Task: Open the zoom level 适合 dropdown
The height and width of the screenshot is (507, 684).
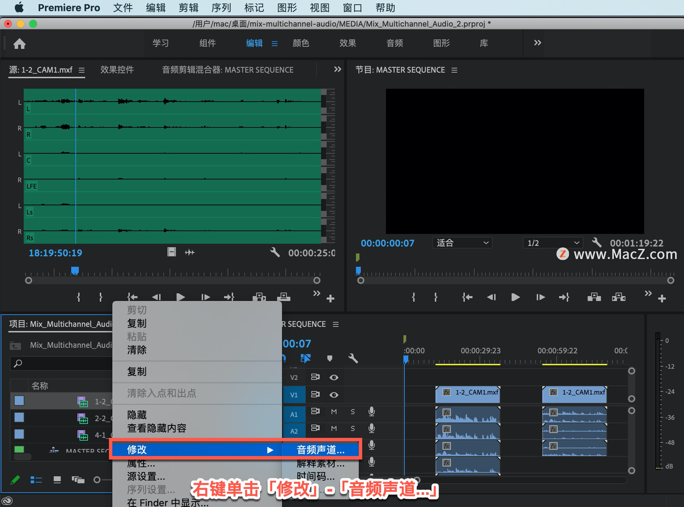Action: tap(462, 243)
